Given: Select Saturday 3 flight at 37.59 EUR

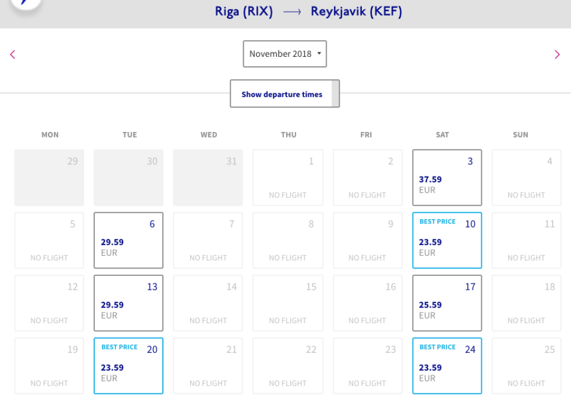Looking at the screenshot, I should pyautogui.click(x=447, y=178).
